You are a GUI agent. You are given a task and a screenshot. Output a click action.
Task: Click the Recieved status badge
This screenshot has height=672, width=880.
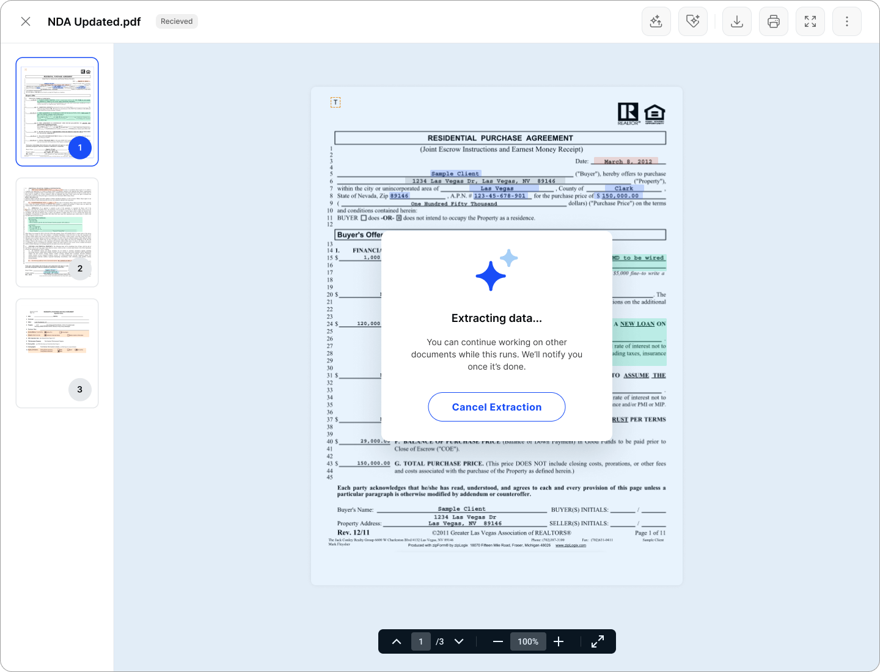pos(177,21)
